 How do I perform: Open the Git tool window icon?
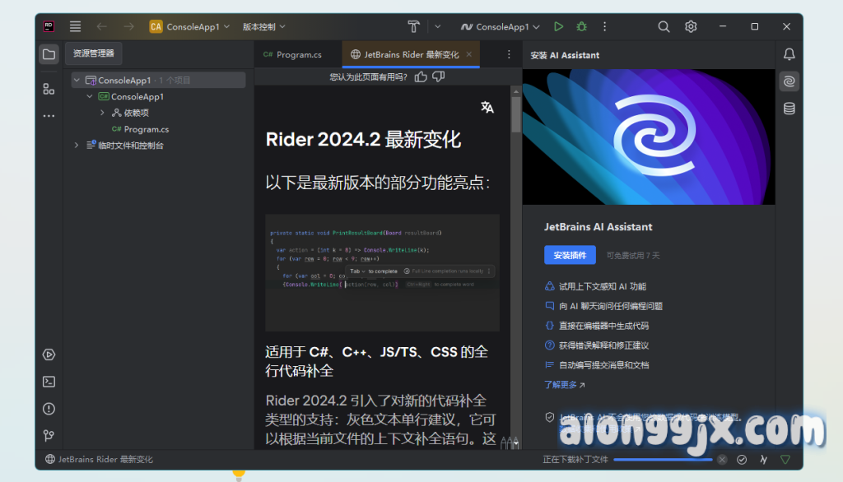(49, 435)
